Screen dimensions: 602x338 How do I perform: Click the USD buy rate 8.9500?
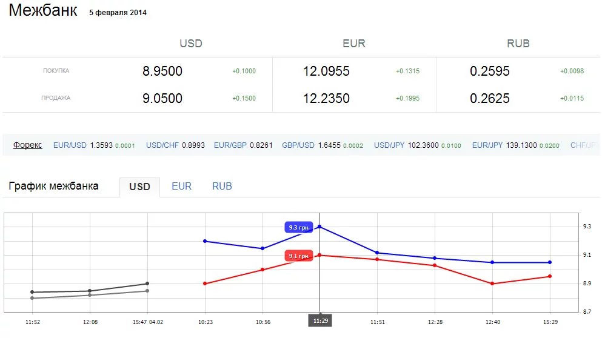pyautogui.click(x=162, y=71)
